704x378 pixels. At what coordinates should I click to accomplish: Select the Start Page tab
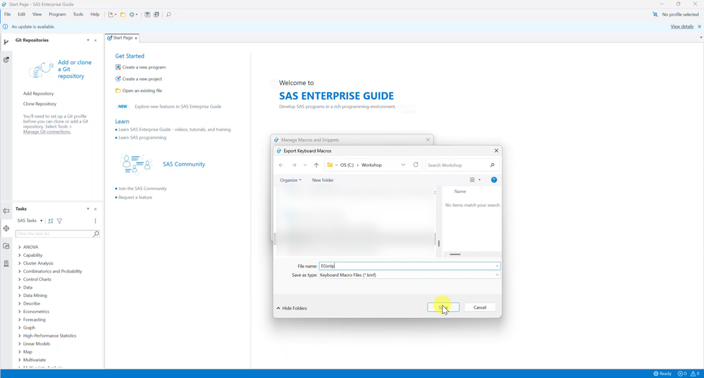point(122,38)
